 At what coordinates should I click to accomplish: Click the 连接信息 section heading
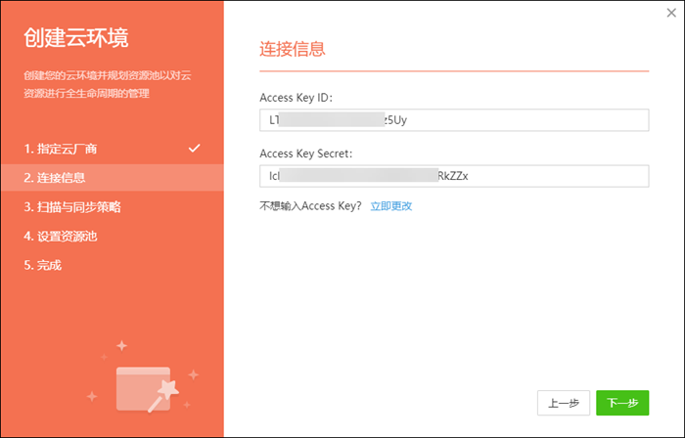tap(292, 48)
